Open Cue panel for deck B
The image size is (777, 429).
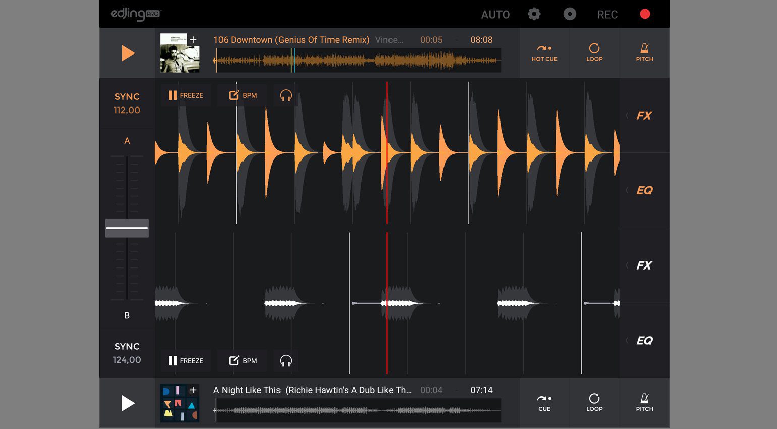tap(544, 403)
